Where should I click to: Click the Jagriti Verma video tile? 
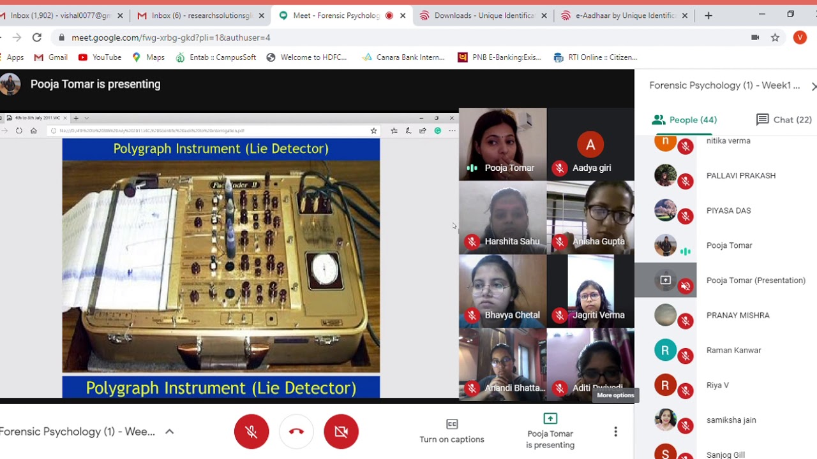point(590,291)
